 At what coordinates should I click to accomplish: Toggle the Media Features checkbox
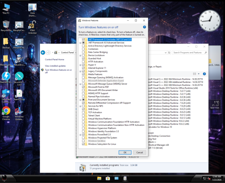pyautogui.click(x=83, y=74)
